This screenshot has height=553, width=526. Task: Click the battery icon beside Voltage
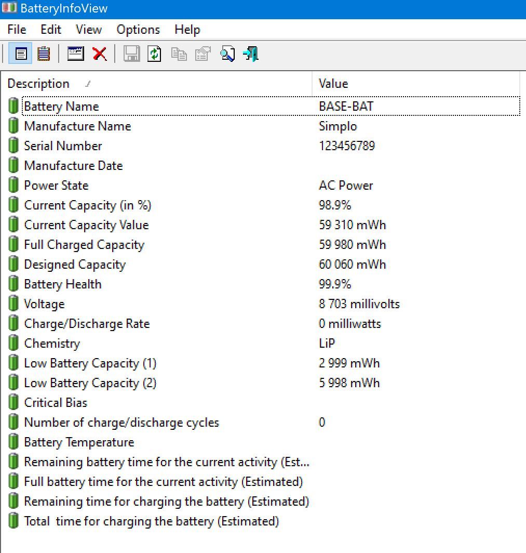coord(14,304)
